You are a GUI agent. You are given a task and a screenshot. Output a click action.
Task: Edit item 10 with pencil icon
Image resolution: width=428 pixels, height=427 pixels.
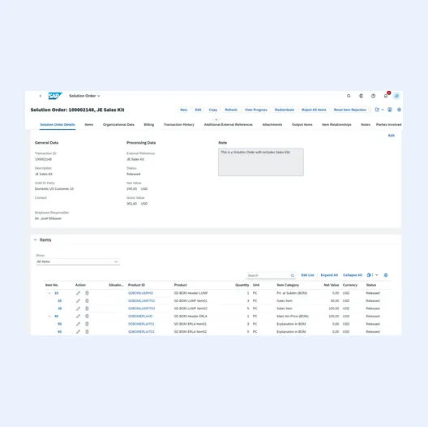coord(78,293)
